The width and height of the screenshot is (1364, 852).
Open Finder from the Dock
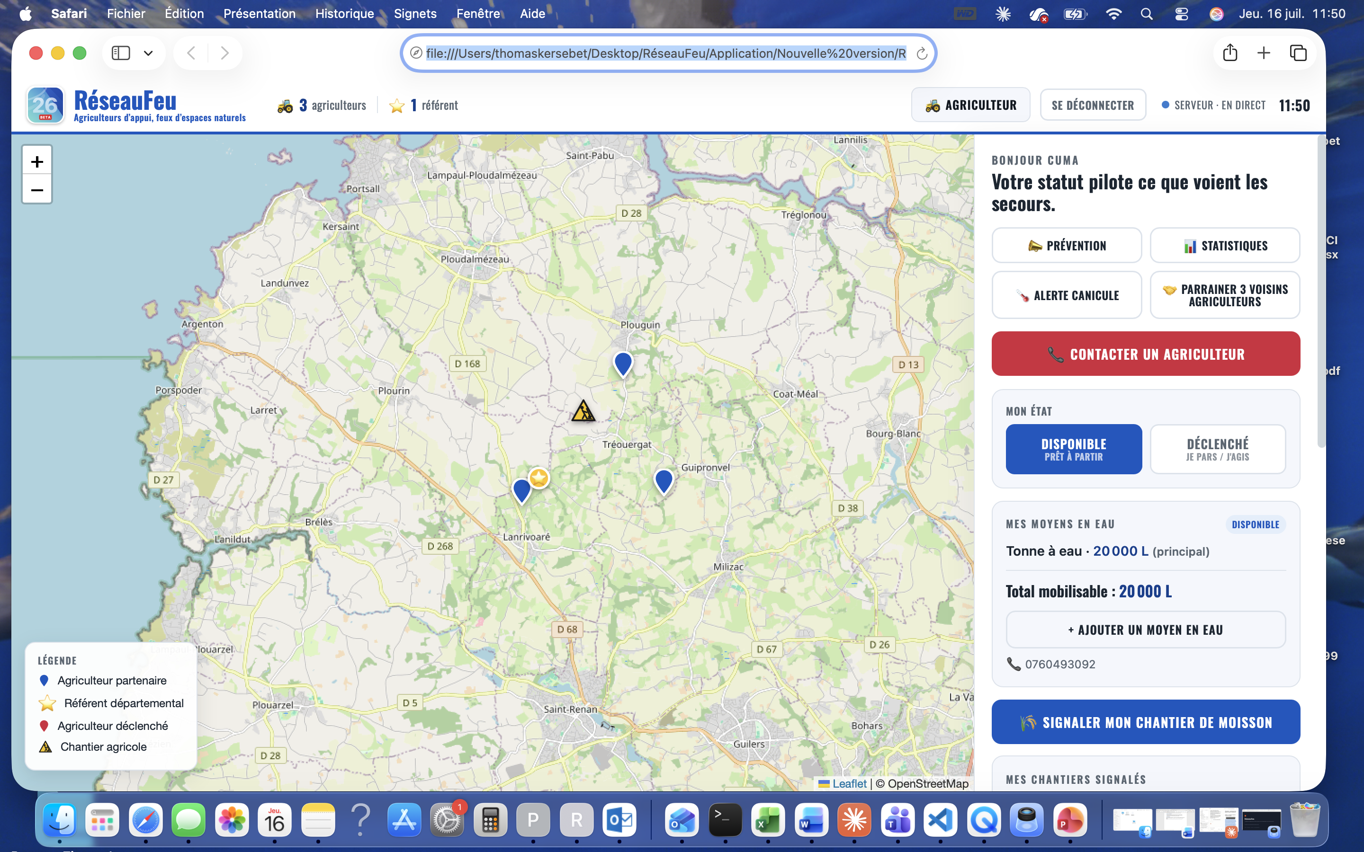coord(60,819)
